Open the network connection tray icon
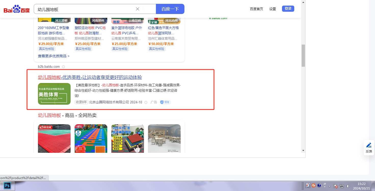 pyautogui.click(x=342, y=186)
